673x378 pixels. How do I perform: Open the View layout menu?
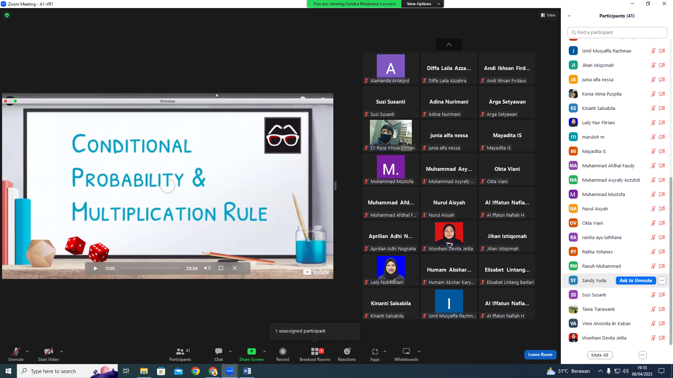pos(548,15)
